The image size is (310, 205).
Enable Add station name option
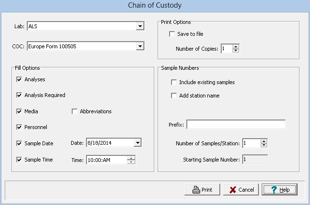[x=174, y=96]
